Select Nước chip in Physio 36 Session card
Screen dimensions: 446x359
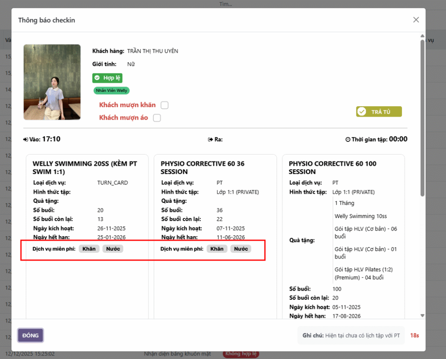[241, 249]
